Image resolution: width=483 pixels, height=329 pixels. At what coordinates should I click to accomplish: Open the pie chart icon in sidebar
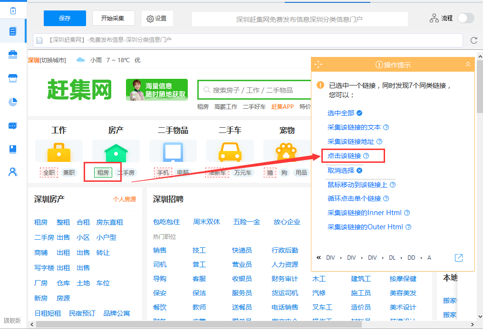(x=13, y=102)
